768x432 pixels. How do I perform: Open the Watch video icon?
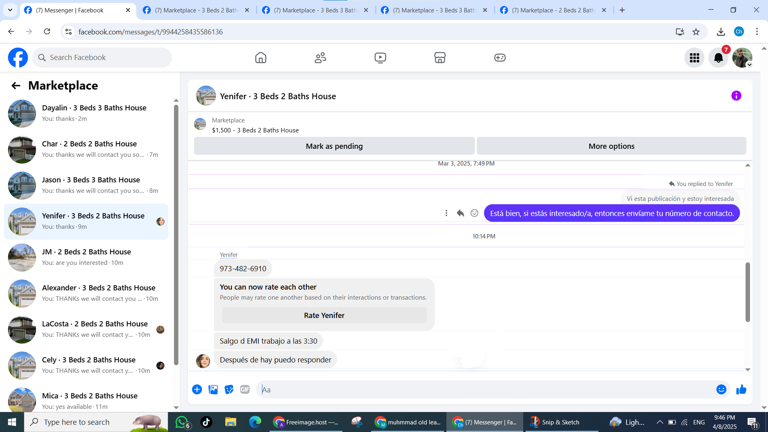point(380,58)
